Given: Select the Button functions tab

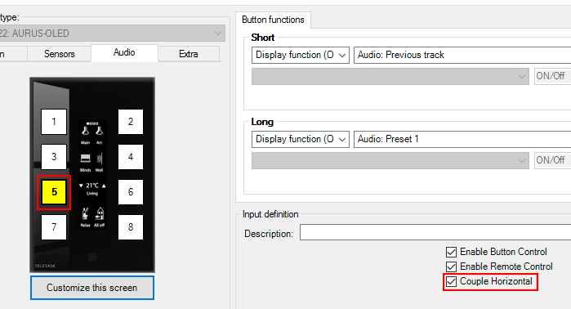Looking at the screenshot, I should pyautogui.click(x=273, y=20).
